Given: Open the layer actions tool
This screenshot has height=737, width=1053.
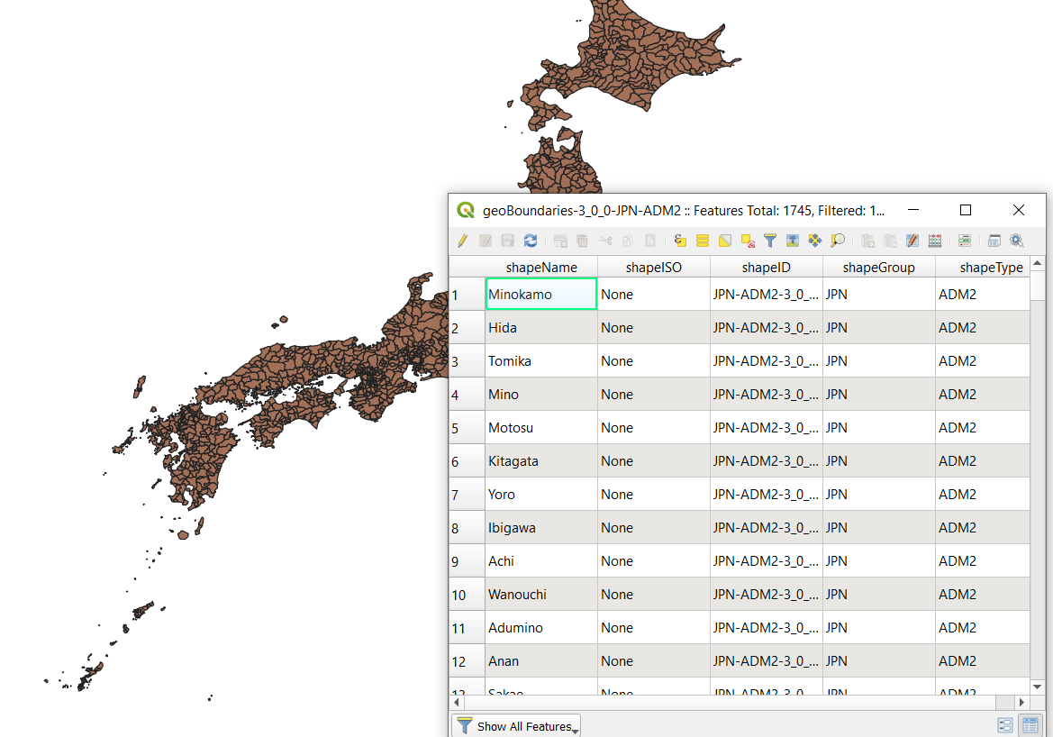Looking at the screenshot, I should click(x=1018, y=240).
